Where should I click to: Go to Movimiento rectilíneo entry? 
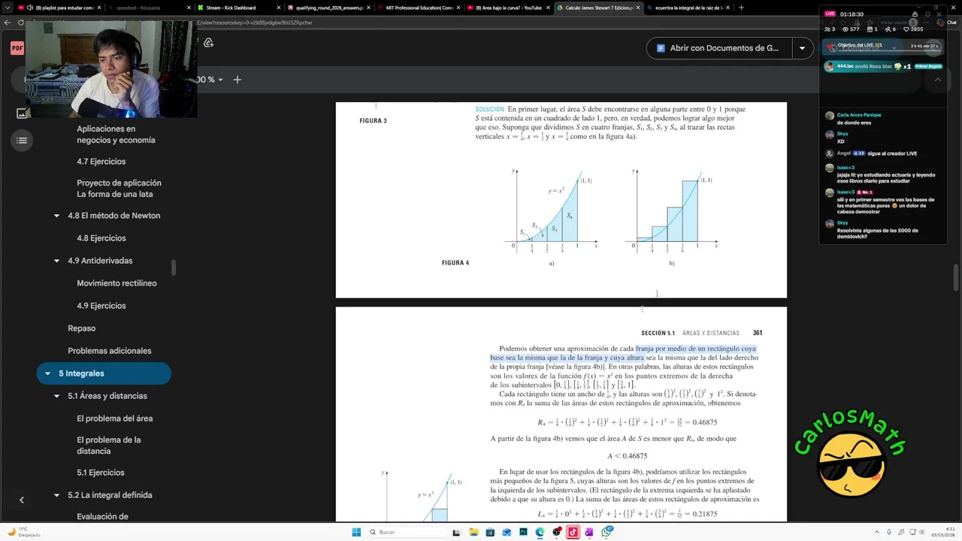click(116, 283)
